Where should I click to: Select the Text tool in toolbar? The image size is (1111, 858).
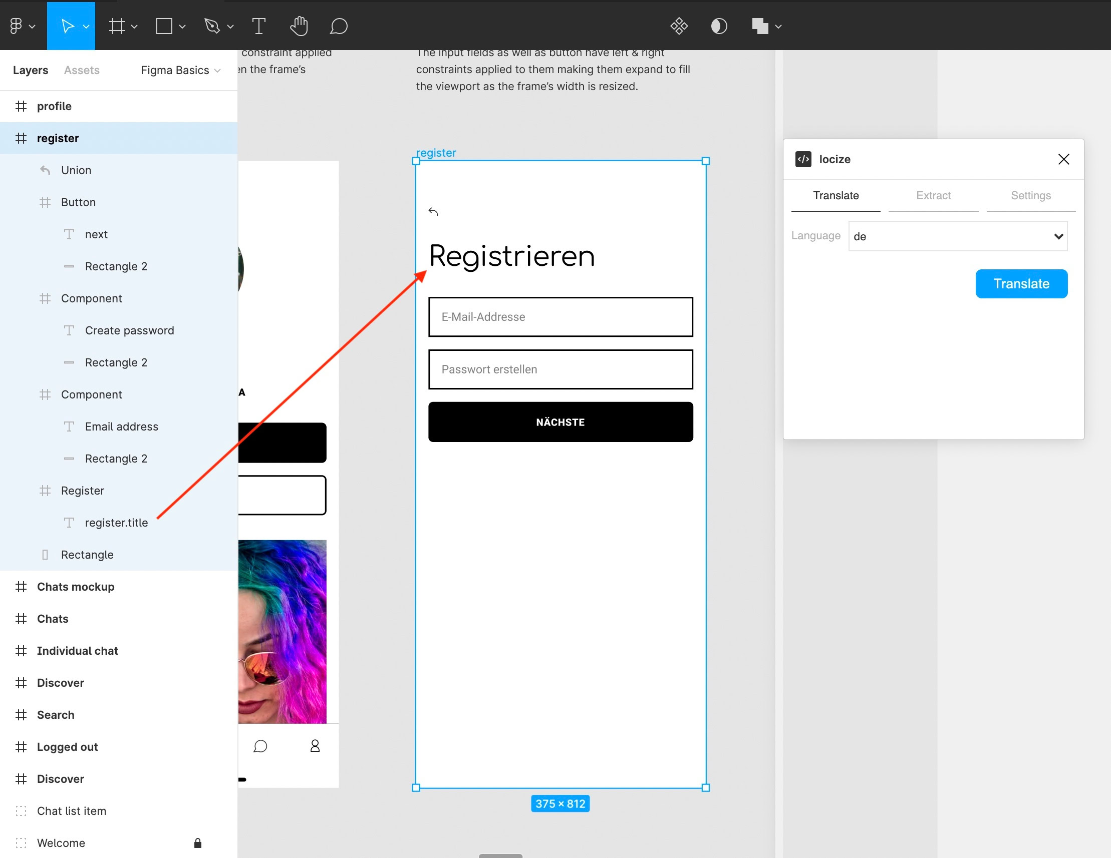258,26
